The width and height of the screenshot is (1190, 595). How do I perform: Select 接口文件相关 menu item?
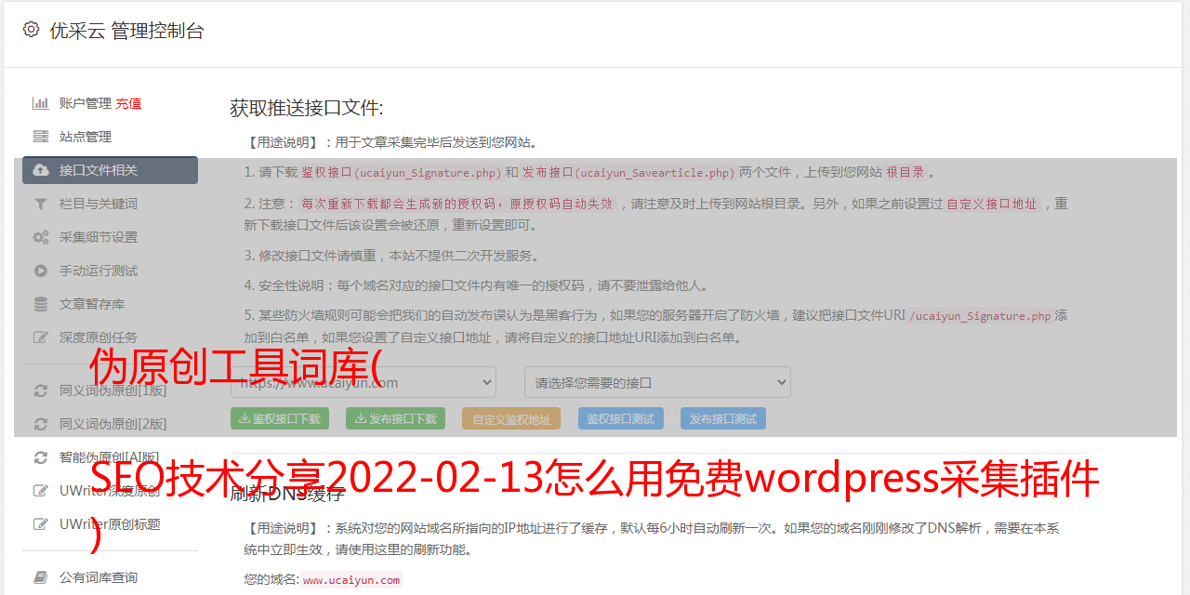tap(110, 170)
